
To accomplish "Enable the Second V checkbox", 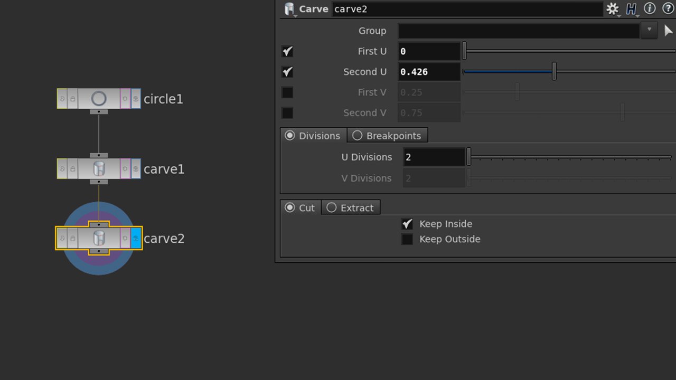I will tap(287, 113).
